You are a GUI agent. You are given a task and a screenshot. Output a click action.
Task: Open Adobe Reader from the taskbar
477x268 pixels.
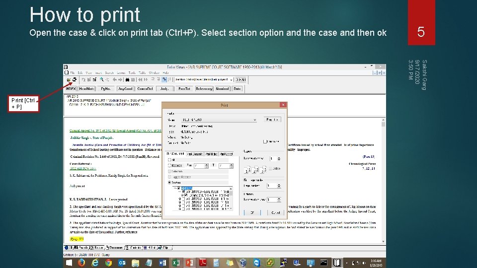(203, 263)
